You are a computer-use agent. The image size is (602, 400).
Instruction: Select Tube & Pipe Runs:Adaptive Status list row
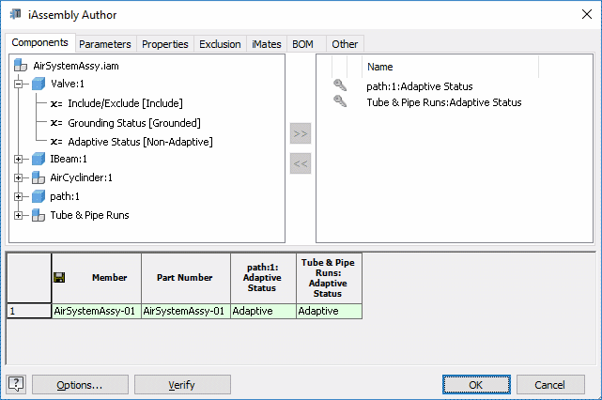444,102
